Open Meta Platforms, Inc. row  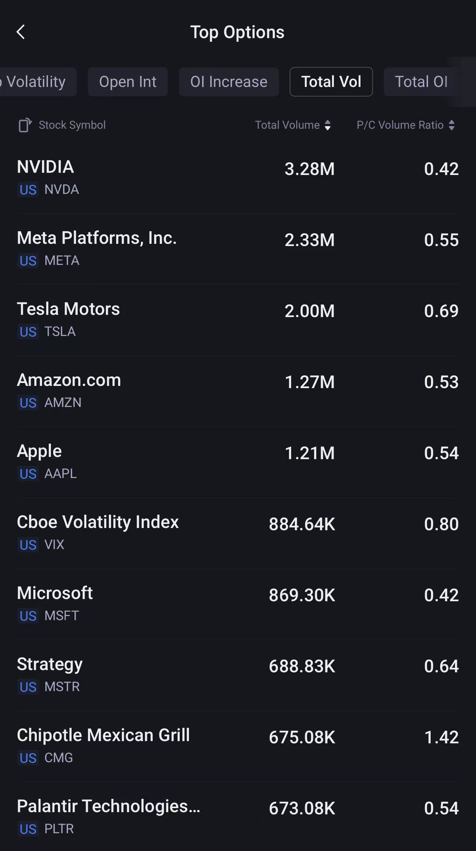[x=237, y=248]
